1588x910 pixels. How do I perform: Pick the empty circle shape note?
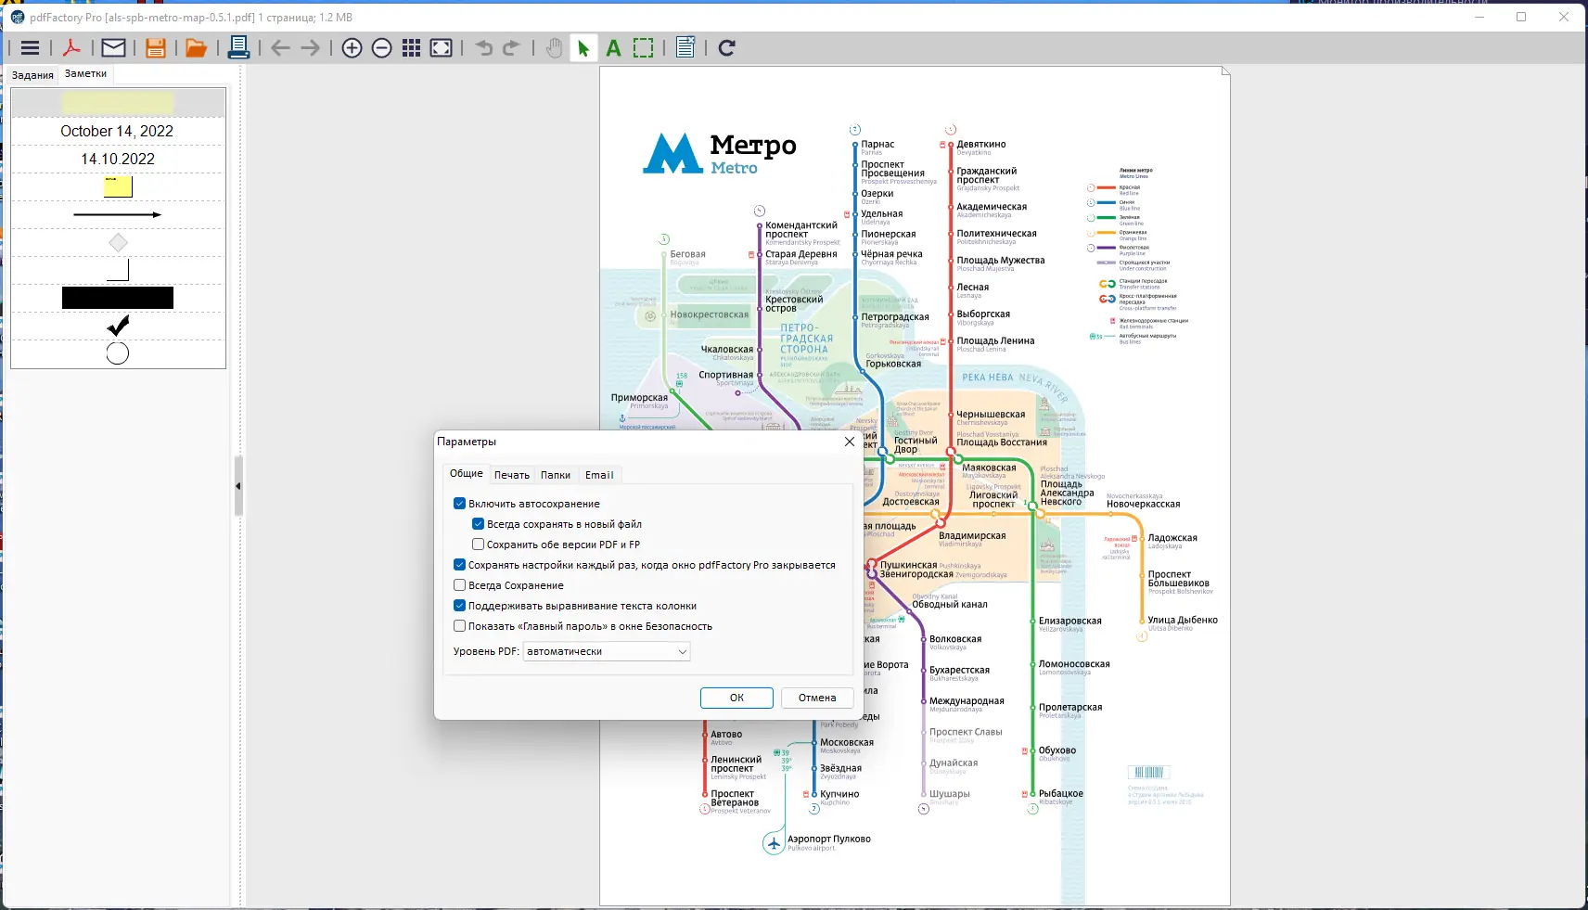(x=118, y=353)
